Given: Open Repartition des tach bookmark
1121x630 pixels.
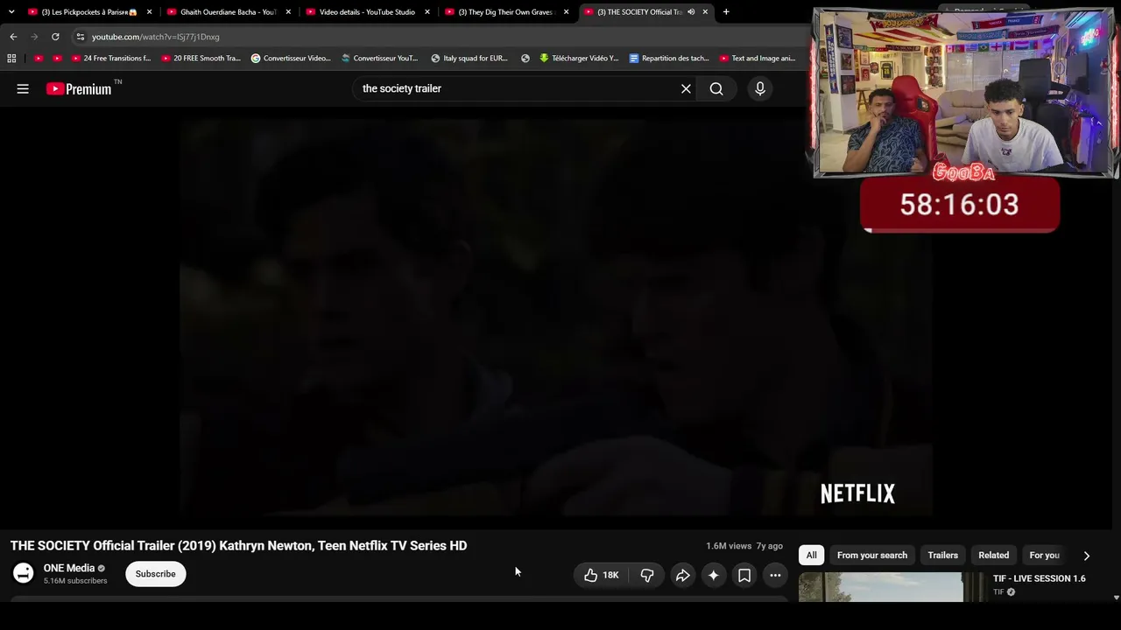Looking at the screenshot, I should 669,59.
